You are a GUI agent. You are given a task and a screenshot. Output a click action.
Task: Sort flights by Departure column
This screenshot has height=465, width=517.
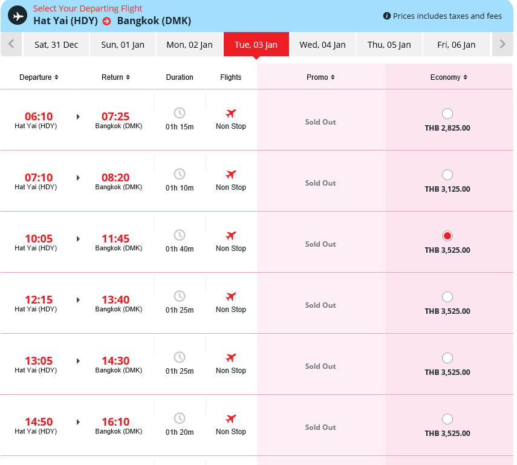39,77
